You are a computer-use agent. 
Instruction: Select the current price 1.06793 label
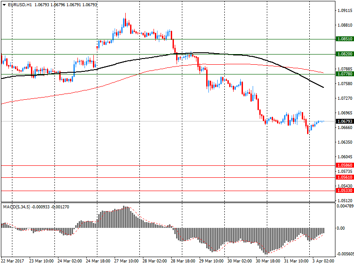[345, 121]
